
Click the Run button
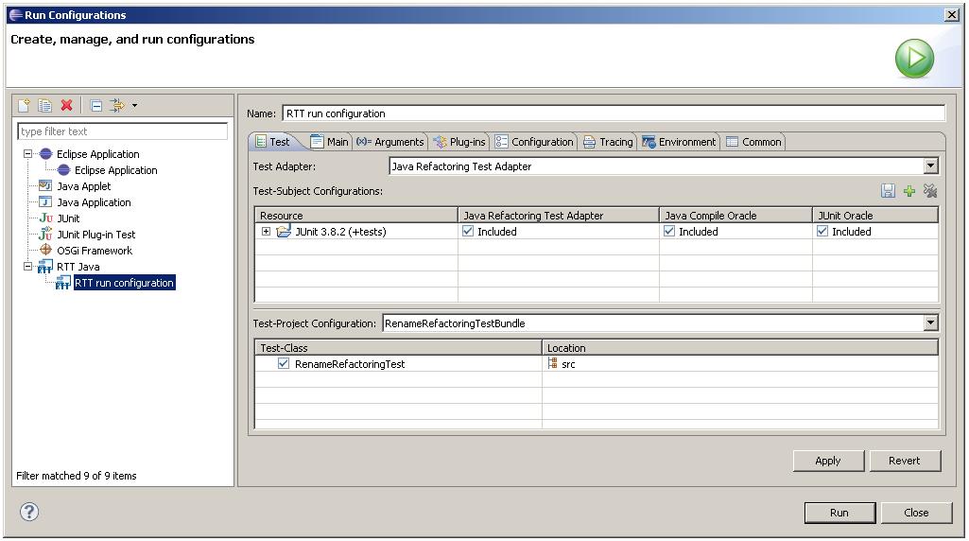pos(839,513)
